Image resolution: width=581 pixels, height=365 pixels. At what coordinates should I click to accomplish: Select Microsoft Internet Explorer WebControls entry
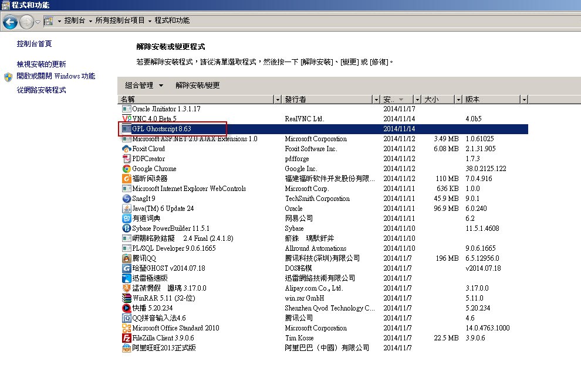pos(189,189)
